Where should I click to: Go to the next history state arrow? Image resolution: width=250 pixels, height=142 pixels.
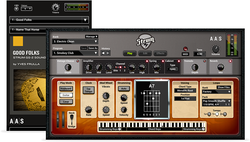[x=108, y=53]
